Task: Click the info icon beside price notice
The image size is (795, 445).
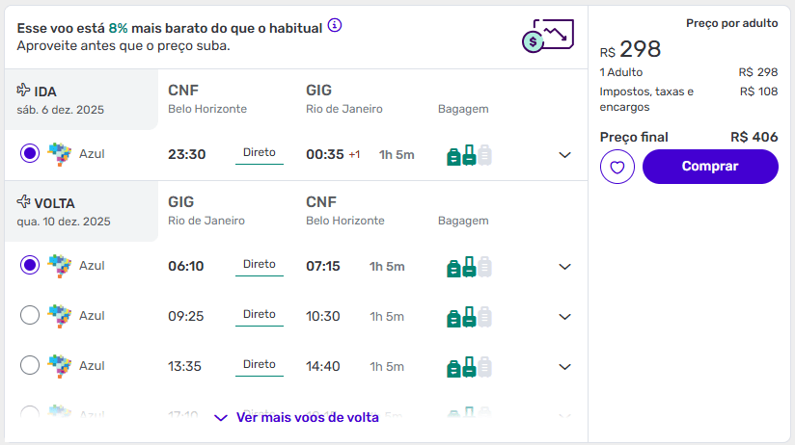Action: (x=335, y=26)
